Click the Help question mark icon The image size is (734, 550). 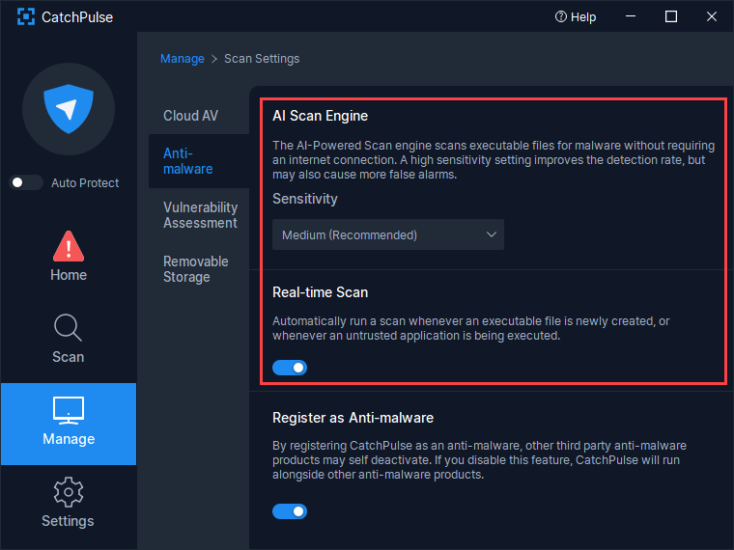coord(560,16)
